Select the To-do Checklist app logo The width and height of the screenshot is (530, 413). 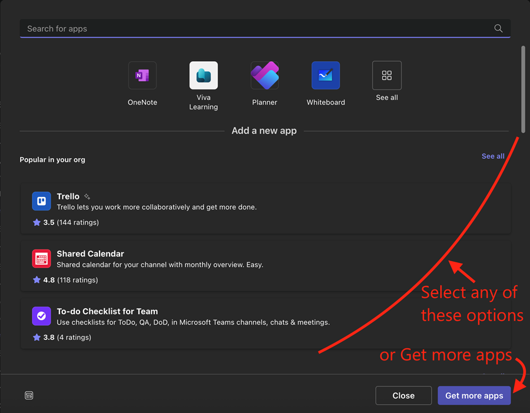click(x=42, y=316)
